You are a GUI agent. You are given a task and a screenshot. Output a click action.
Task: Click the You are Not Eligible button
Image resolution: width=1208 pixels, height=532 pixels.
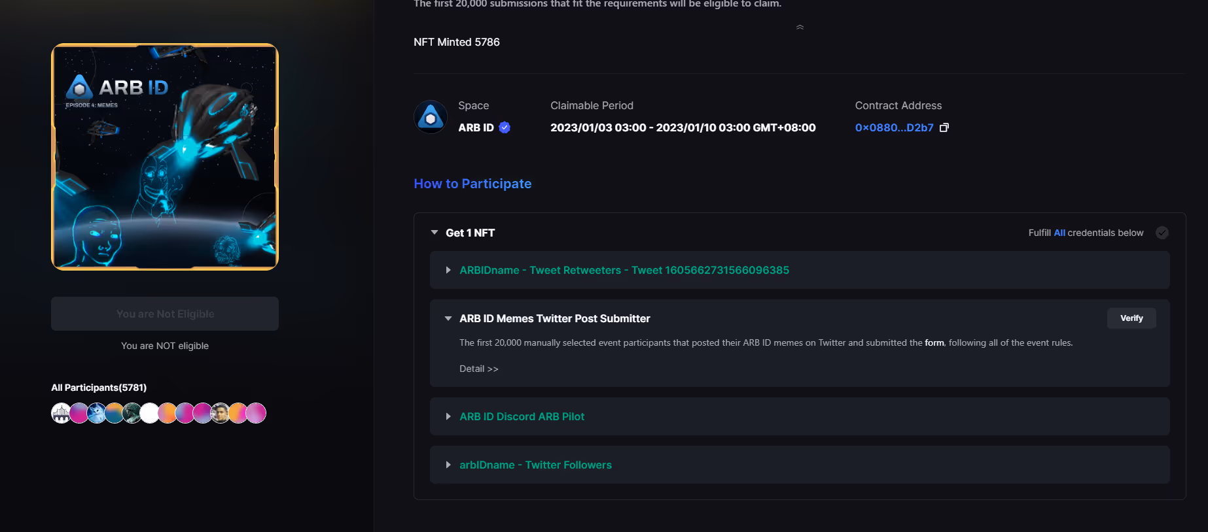click(165, 314)
